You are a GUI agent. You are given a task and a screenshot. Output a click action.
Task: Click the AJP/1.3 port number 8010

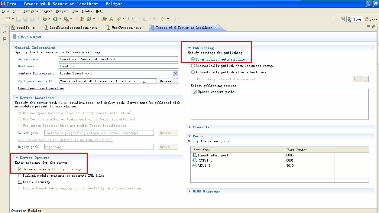click(290, 165)
